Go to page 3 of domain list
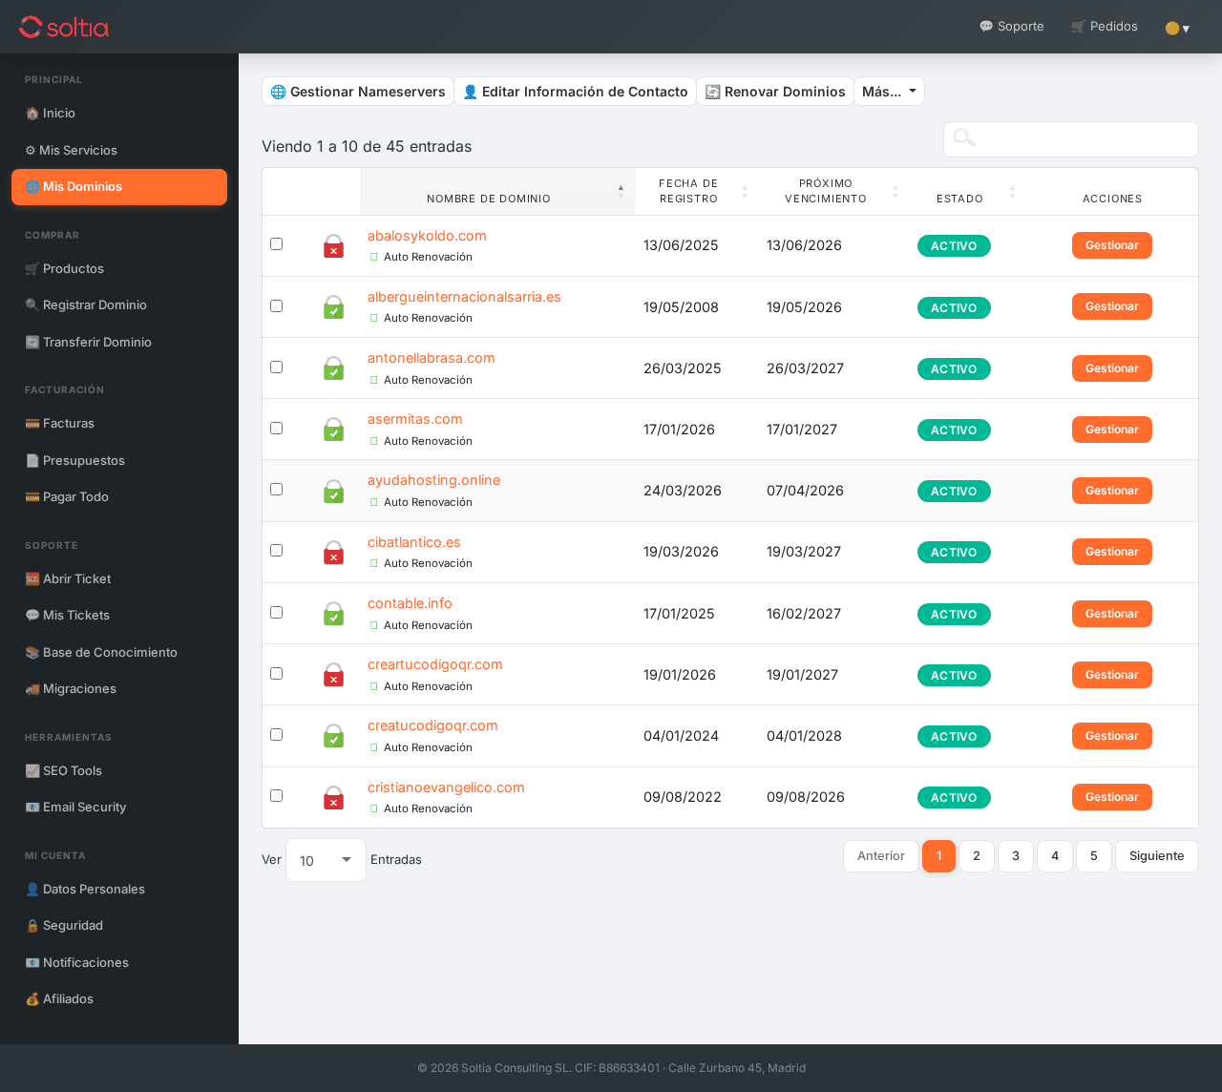Viewport: 1222px width, 1092px height. [1016, 856]
